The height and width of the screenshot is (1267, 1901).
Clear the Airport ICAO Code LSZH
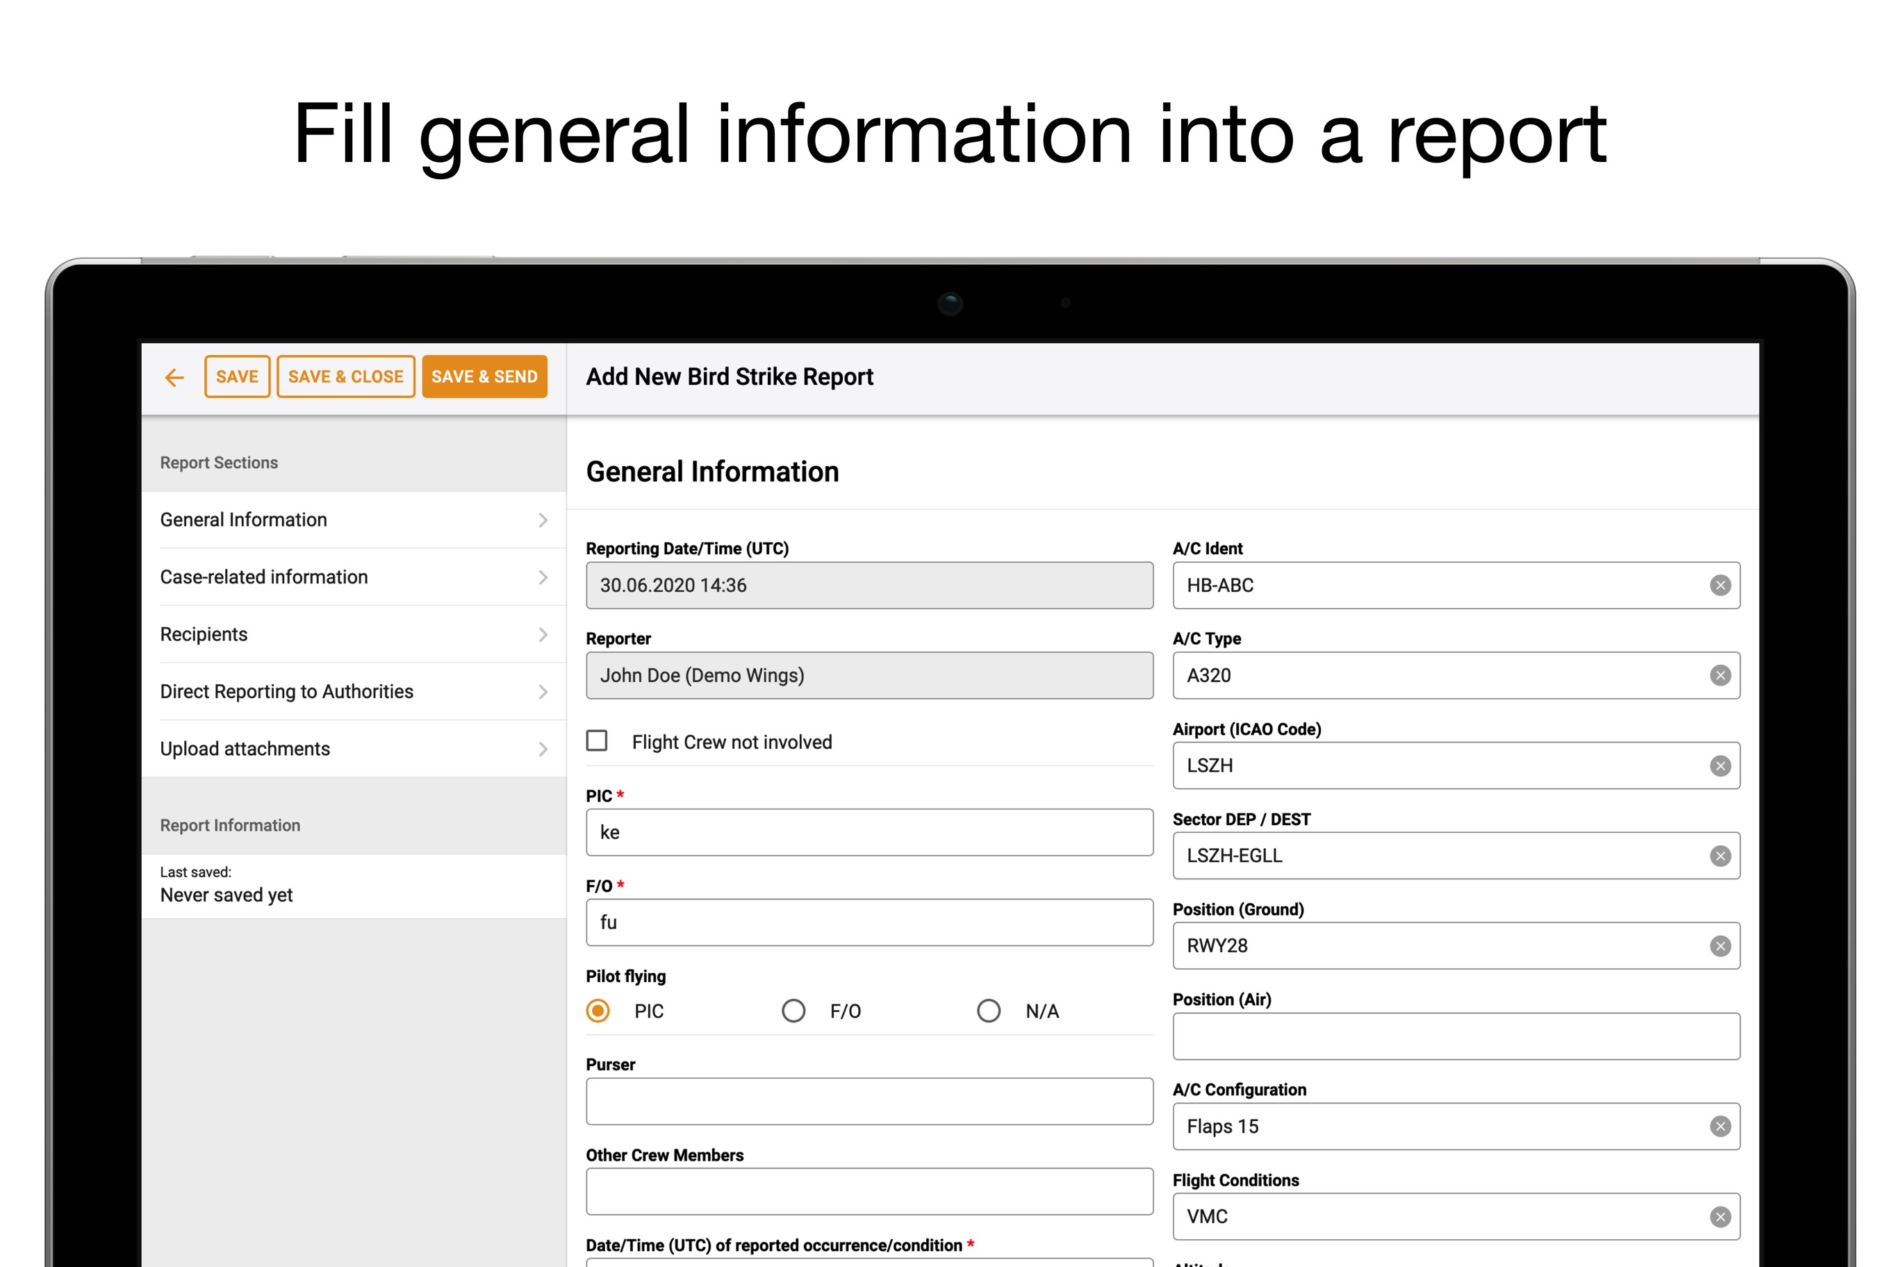tap(1720, 766)
